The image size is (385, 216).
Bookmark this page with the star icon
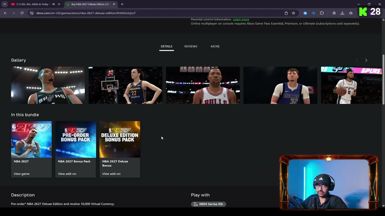click(293, 13)
